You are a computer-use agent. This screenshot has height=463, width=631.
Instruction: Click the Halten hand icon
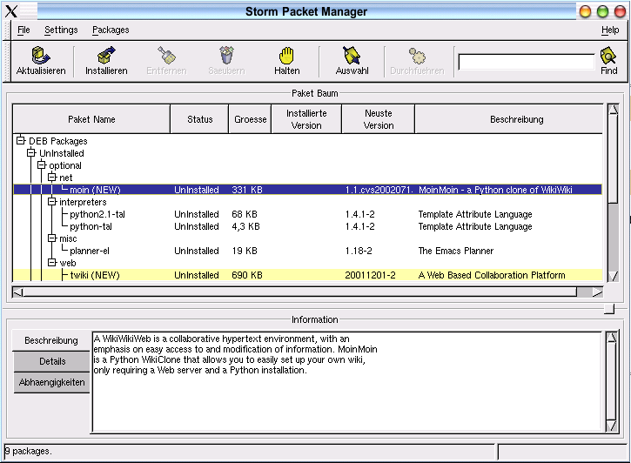click(x=287, y=56)
